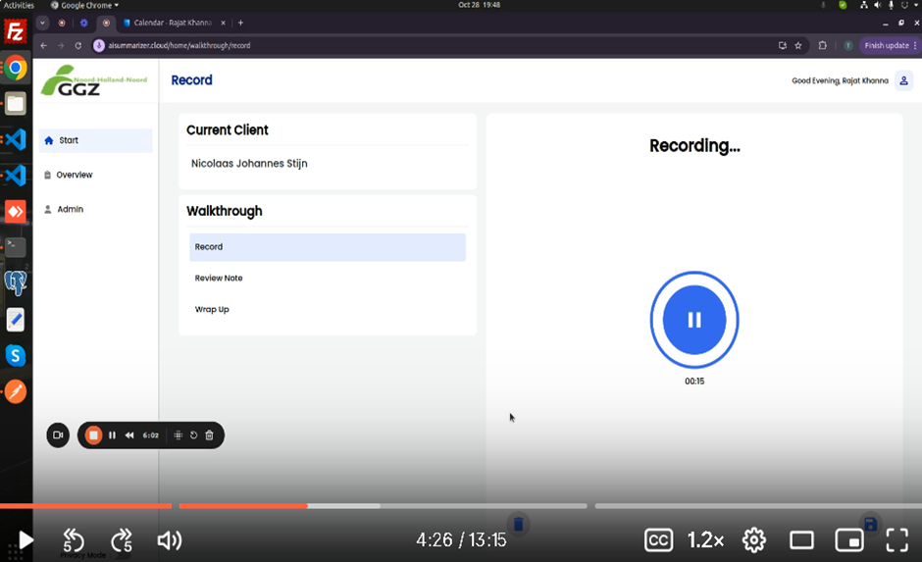
Task: Click the Finish update button in Chrome
Action: click(x=886, y=45)
